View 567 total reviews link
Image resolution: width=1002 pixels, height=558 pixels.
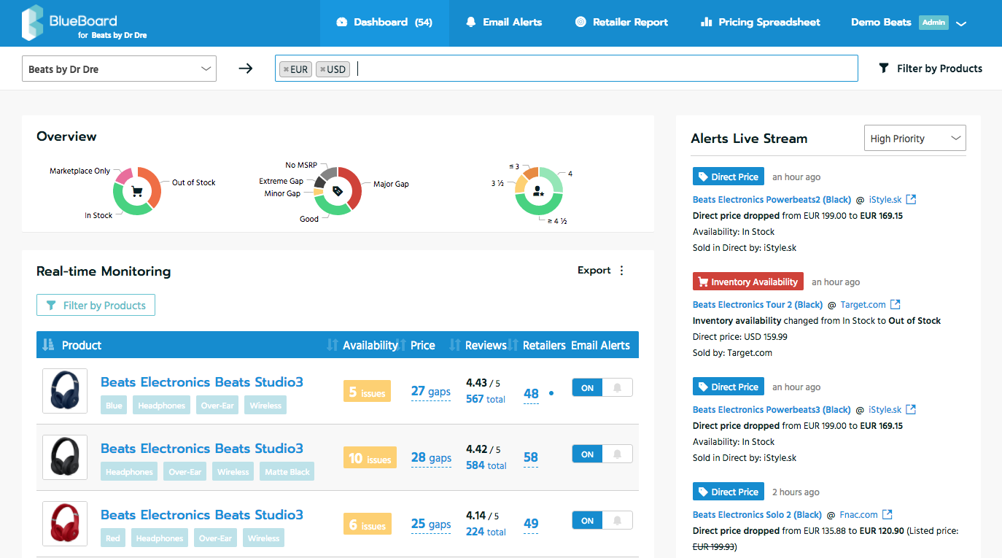486,399
